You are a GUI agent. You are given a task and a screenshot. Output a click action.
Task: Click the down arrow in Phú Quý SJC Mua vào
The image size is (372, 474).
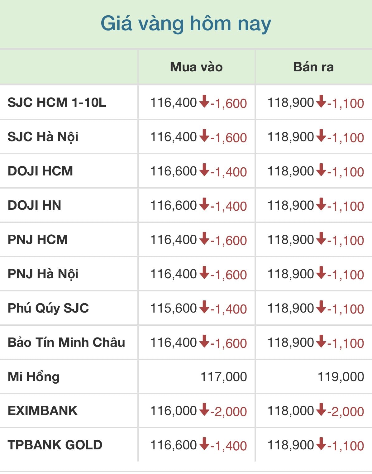pyautogui.click(x=204, y=307)
